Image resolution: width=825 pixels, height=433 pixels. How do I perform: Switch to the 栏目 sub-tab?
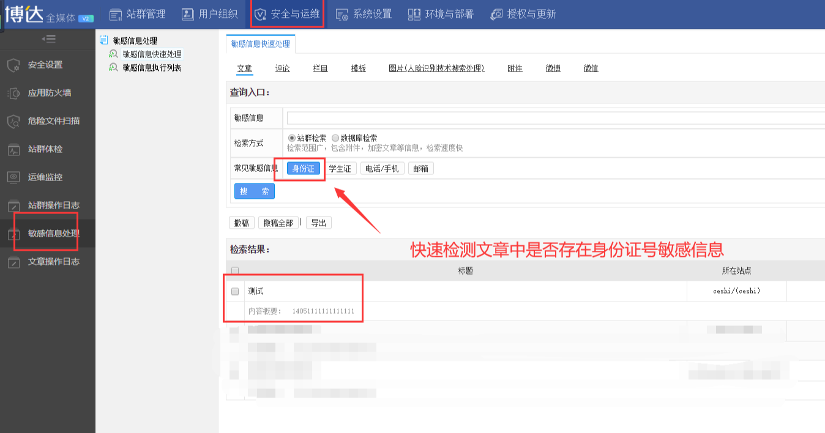321,68
